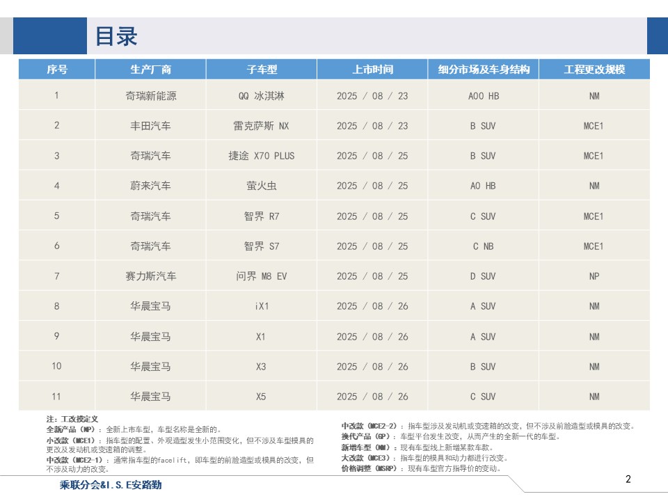Click the sequence number "10"
The width and height of the screenshot is (668, 501).
(56, 366)
